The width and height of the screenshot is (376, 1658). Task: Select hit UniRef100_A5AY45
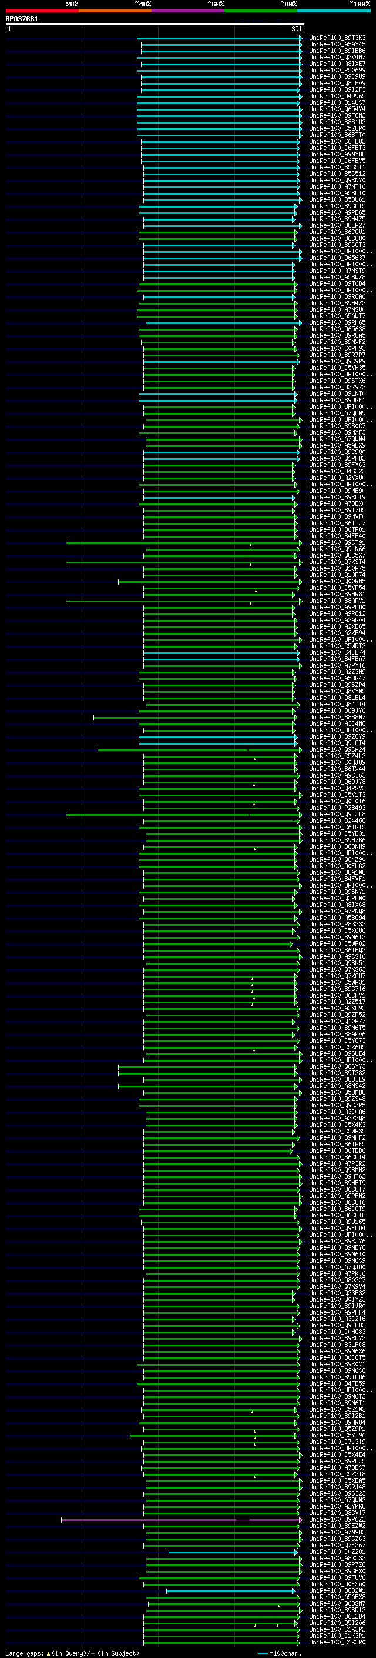[337, 45]
